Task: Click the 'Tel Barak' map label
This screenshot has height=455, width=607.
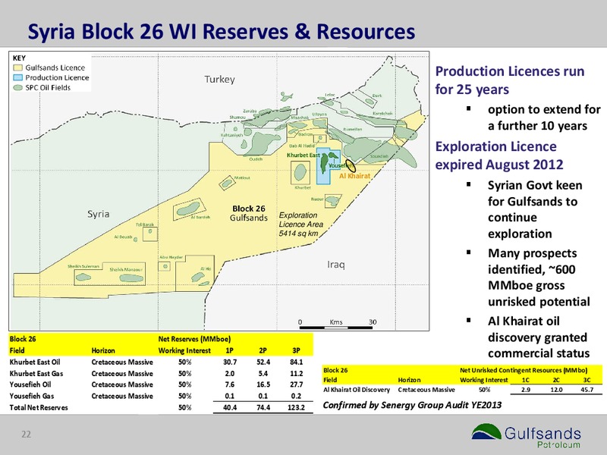Action: 145,224
